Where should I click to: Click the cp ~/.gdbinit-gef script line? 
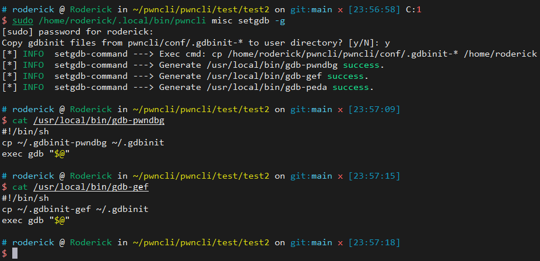75,209
